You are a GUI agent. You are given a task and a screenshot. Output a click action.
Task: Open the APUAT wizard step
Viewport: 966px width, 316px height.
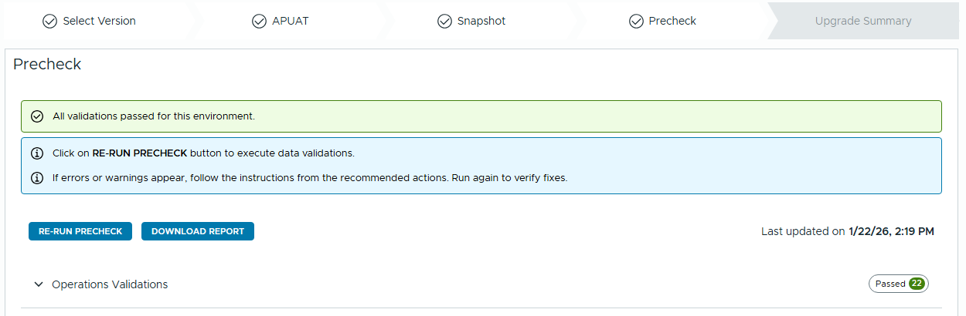[291, 21]
